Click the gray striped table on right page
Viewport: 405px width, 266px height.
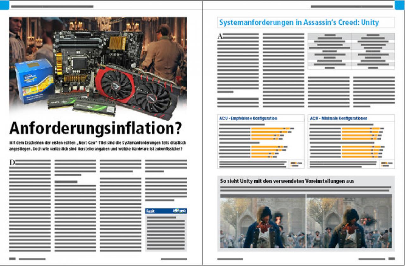(x=351, y=51)
